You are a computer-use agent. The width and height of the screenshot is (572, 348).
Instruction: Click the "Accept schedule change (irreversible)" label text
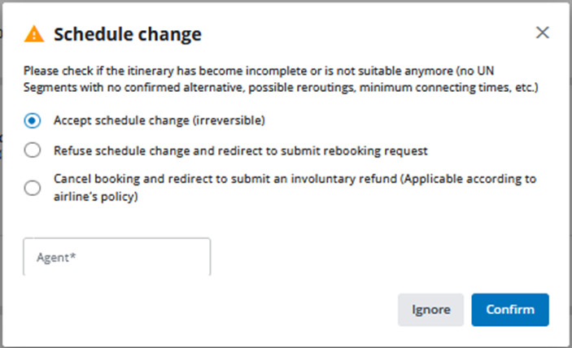159,120
